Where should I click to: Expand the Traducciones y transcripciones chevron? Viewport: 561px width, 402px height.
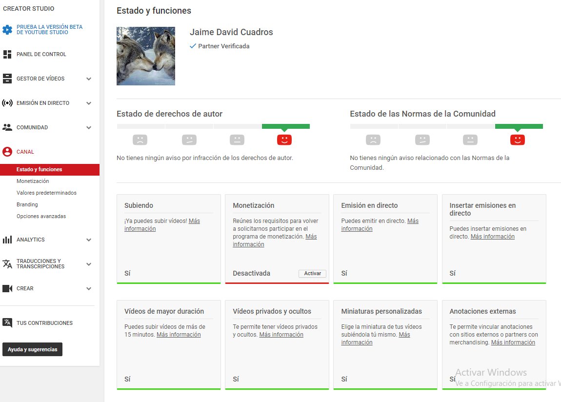(x=89, y=264)
